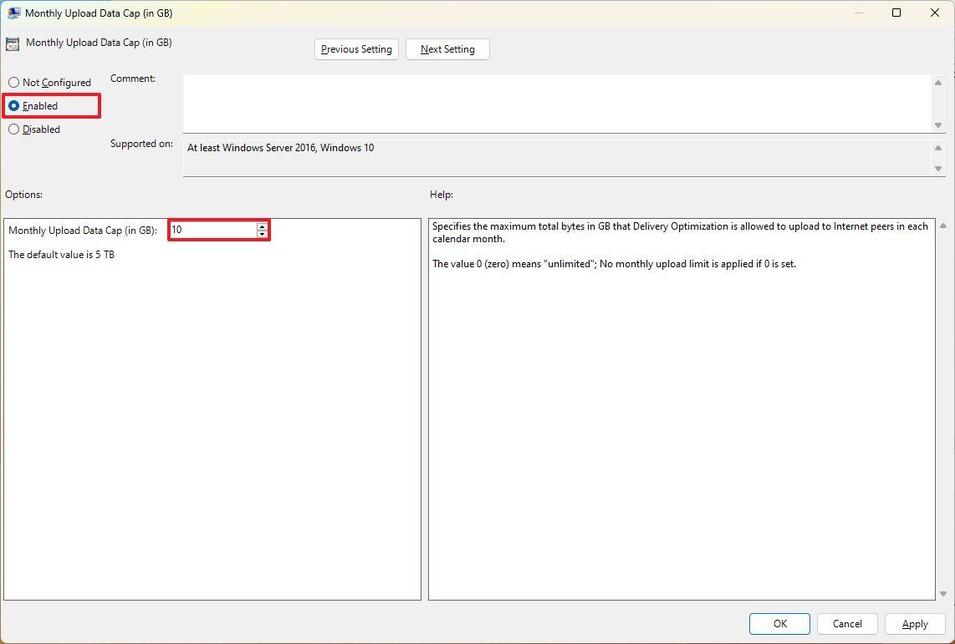Cancel the policy edit
The height and width of the screenshot is (644, 955).
click(x=846, y=623)
